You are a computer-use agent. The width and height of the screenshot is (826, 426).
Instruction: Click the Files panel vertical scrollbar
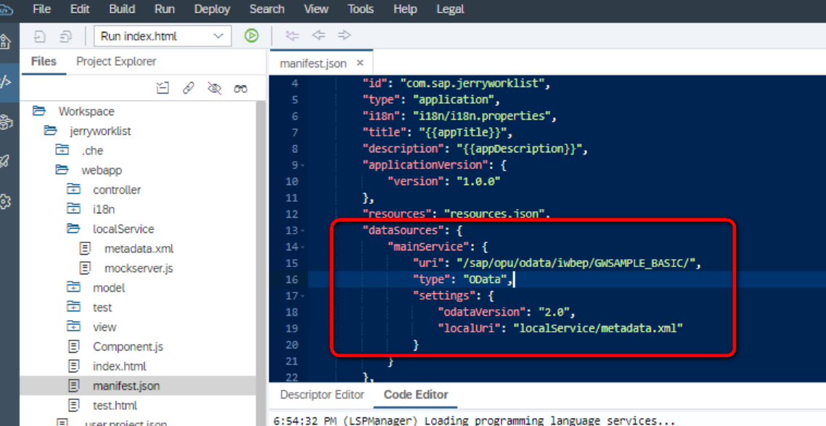point(261,263)
